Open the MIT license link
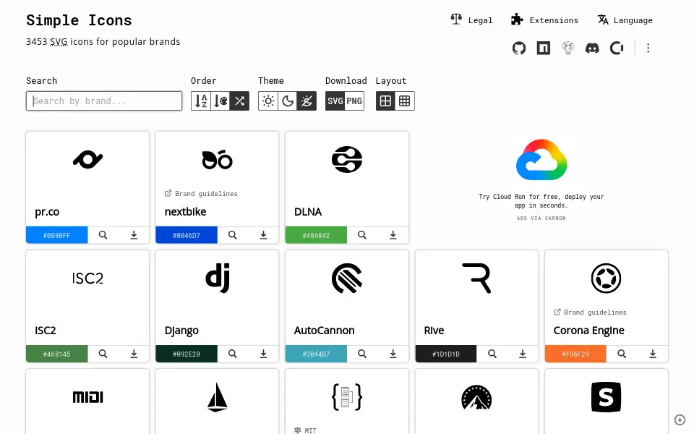 (305, 430)
